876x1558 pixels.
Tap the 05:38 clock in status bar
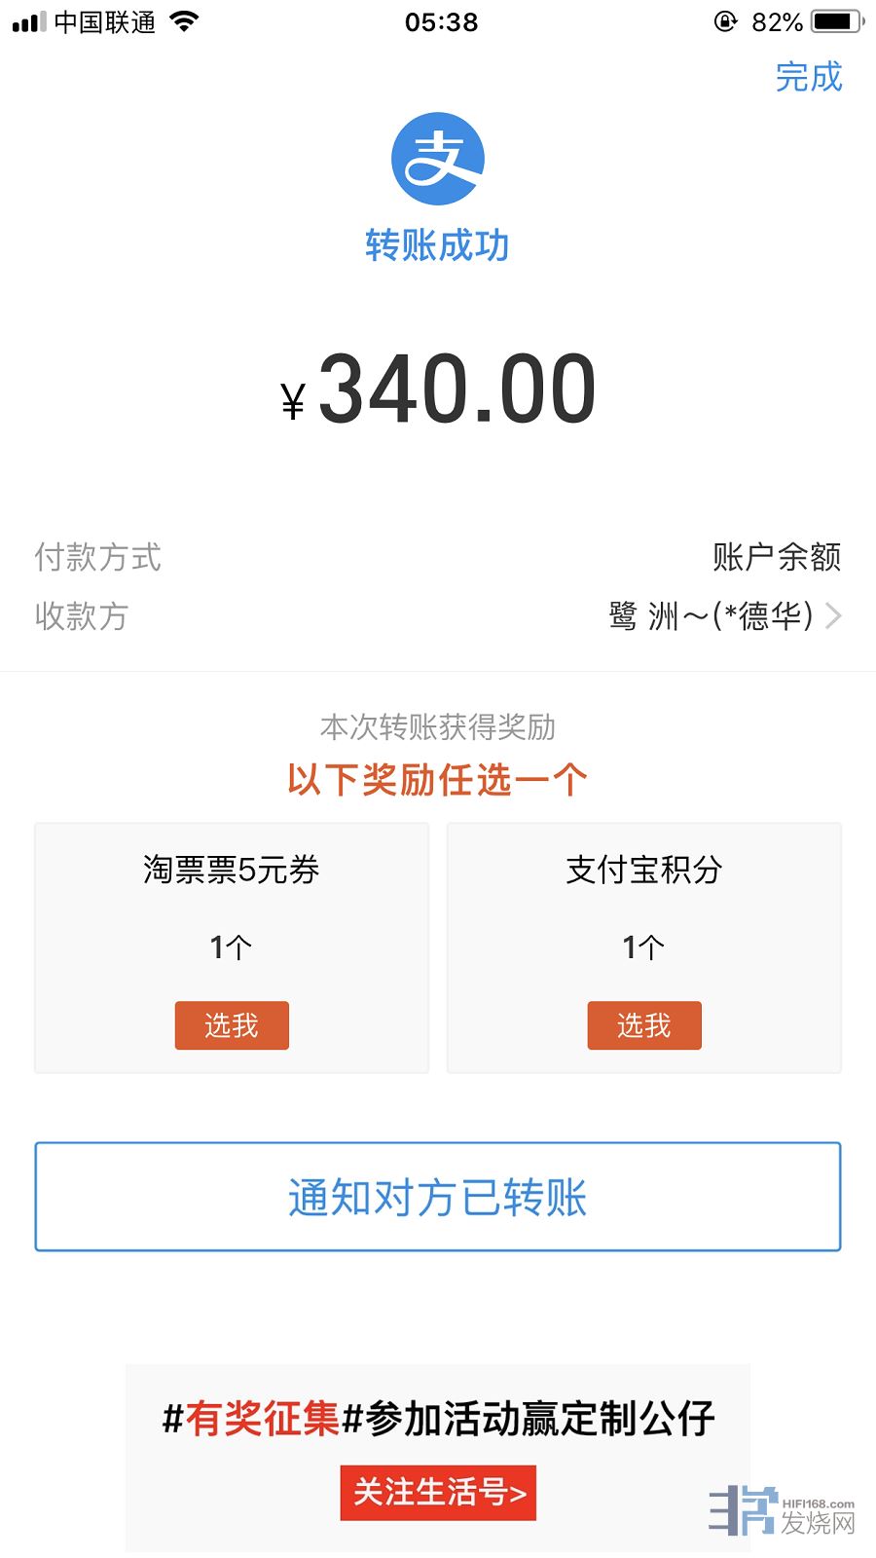(x=441, y=21)
